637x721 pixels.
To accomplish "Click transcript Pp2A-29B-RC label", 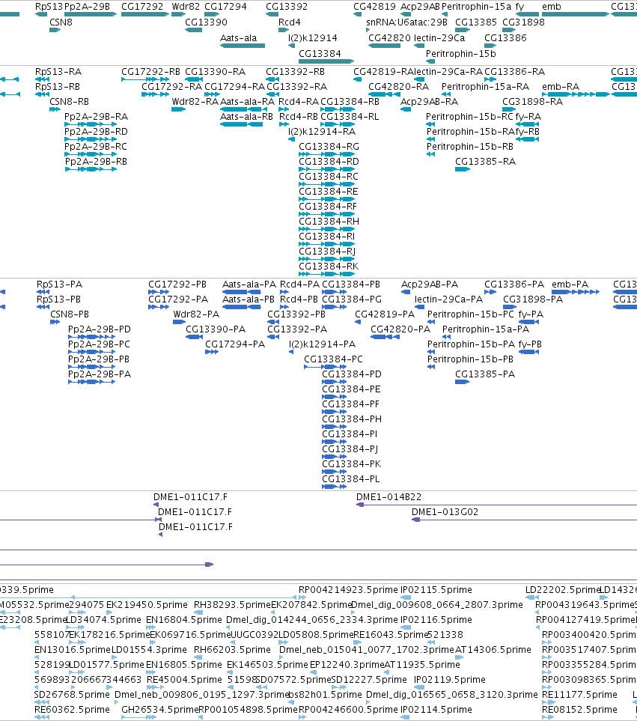I will coord(96,146).
